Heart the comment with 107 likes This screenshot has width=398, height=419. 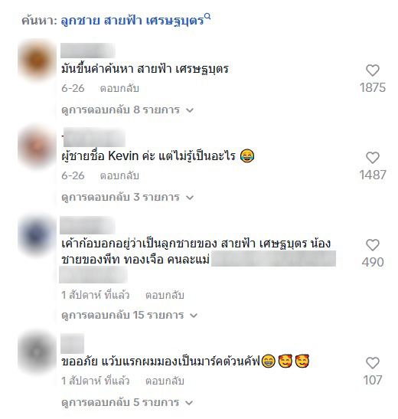[373, 363]
